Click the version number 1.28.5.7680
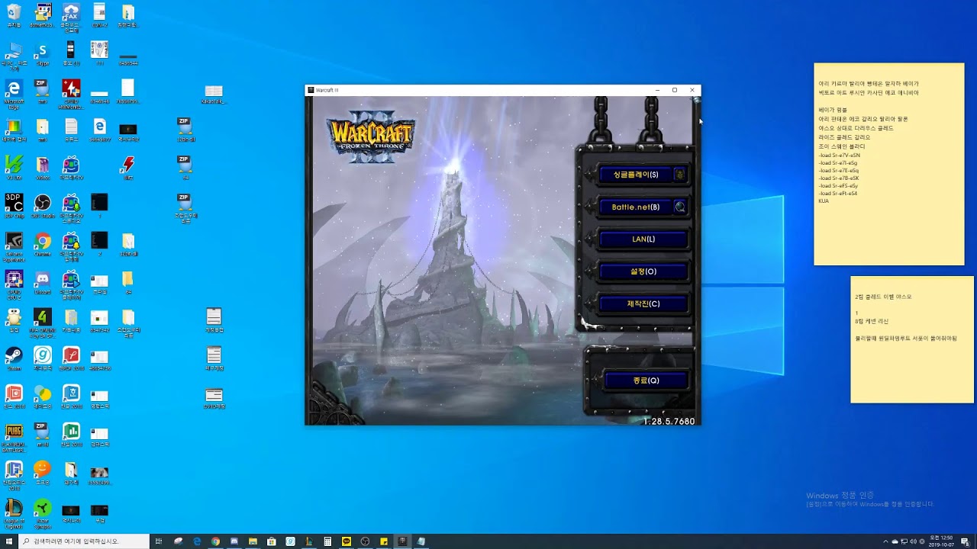The image size is (977, 549). pyautogui.click(x=669, y=421)
